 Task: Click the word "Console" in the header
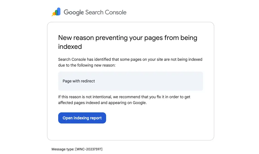115,12
